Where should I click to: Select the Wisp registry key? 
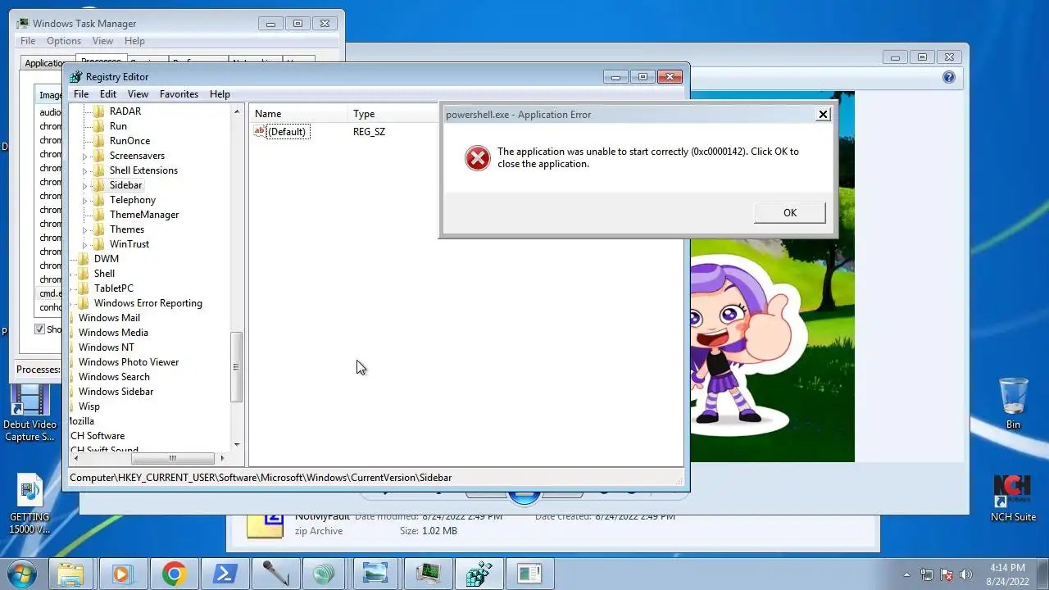[89, 406]
